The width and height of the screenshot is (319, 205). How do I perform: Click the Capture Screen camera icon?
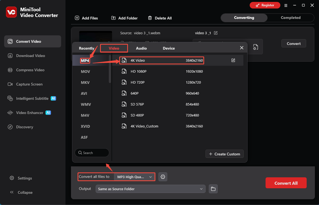point(10,84)
